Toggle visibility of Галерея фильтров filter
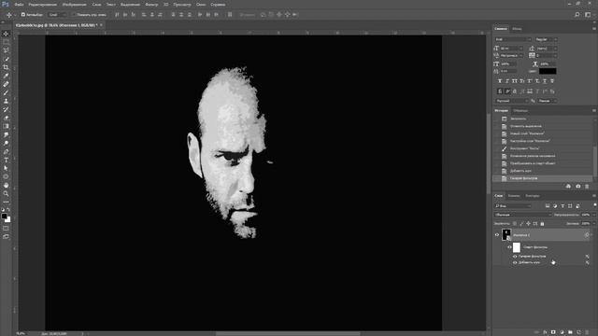598x336 pixels. pyautogui.click(x=515, y=257)
